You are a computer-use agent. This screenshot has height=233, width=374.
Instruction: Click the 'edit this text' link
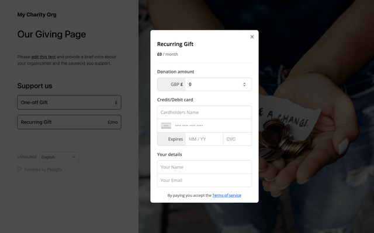coord(43,57)
